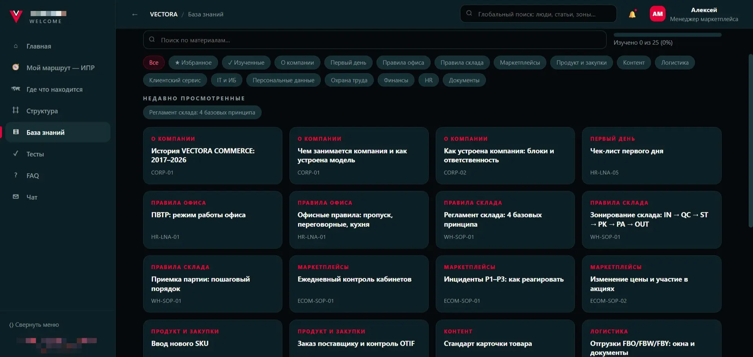This screenshot has width=753, height=357.
Task: Open Приемка партии: пошаговый порядок card
Action: [x=213, y=284]
